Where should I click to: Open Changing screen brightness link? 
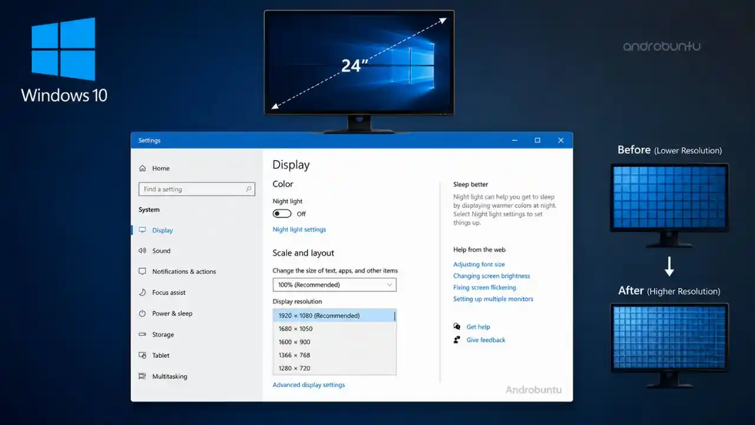491,276
